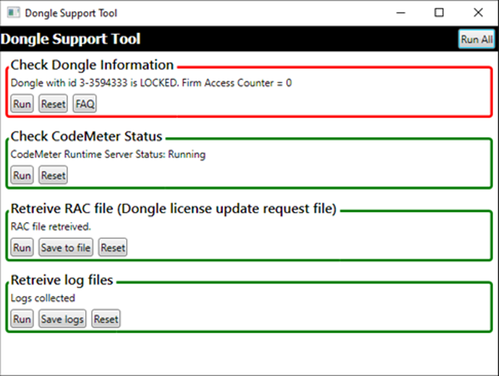Run the Check CodeMeter Status test
The width and height of the screenshot is (499, 376).
[x=22, y=175]
